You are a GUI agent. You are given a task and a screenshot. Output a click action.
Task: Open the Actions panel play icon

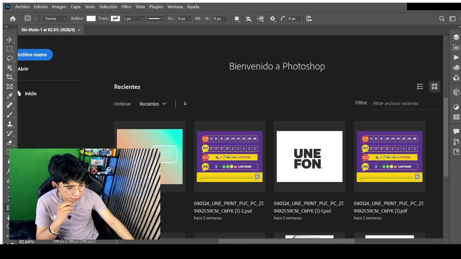click(x=456, y=57)
